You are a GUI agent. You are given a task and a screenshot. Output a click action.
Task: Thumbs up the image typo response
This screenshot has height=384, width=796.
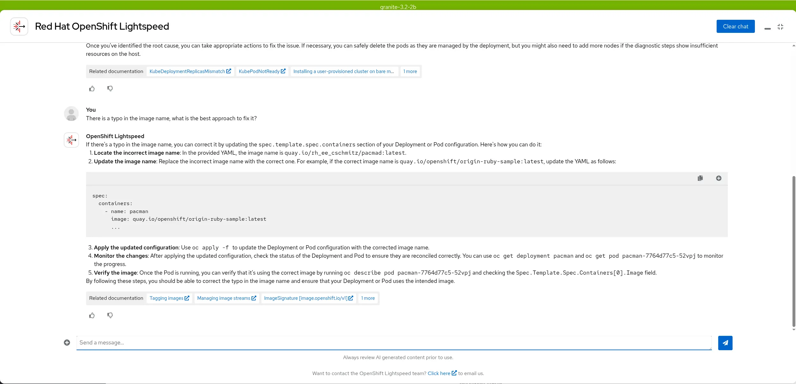click(92, 315)
